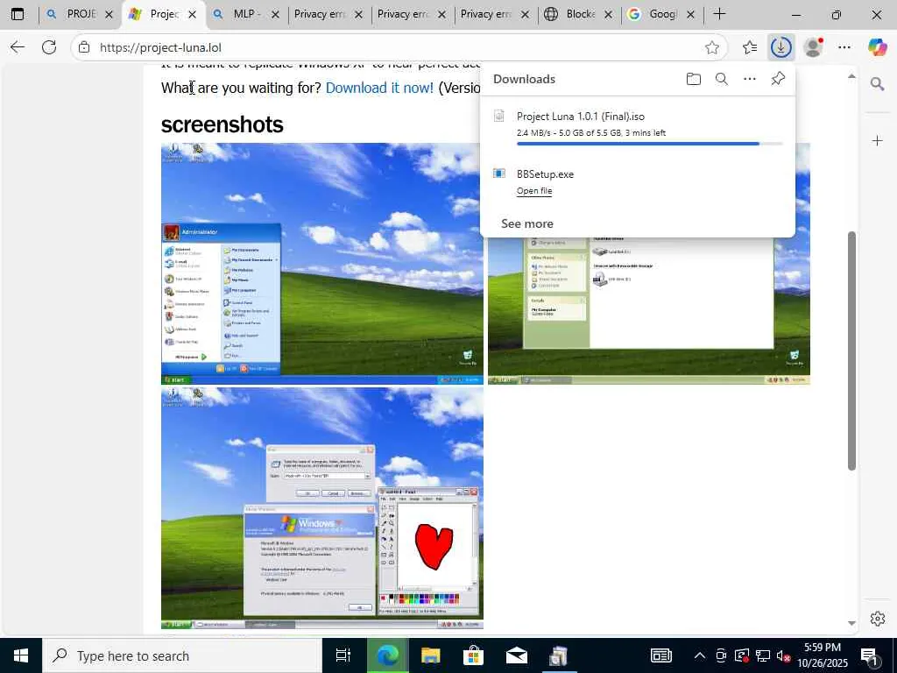Screen dimensions: 897x673
Task: Open sidebar search icon
Action: pos(877,85)
